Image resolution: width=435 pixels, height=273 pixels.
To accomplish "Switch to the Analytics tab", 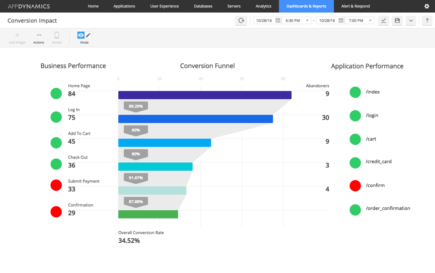I will (x=263, y=6).
